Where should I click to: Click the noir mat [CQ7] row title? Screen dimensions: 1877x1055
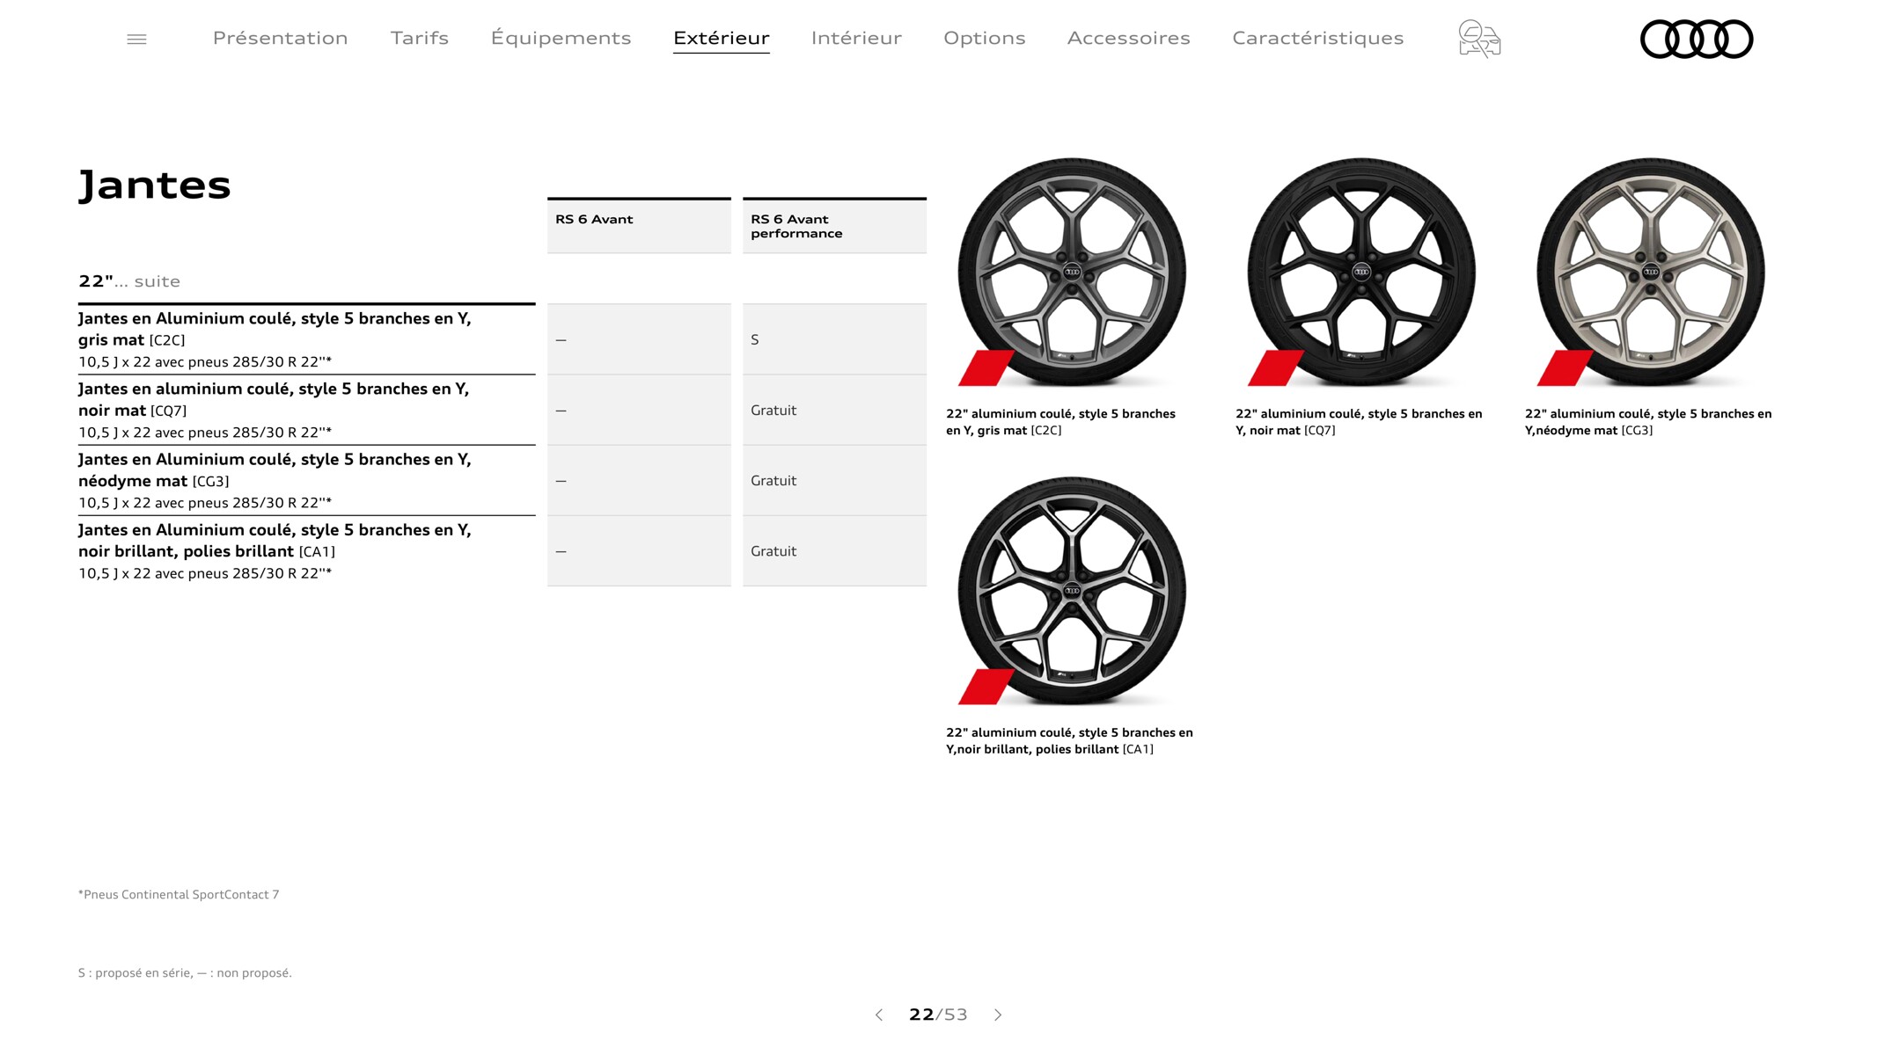(x=274, y=399)
